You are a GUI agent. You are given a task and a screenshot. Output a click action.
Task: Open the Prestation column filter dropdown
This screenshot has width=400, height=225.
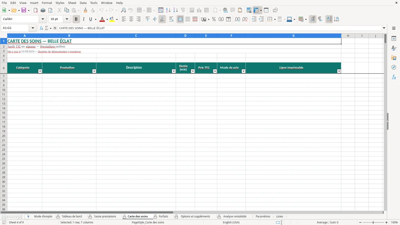94,71
